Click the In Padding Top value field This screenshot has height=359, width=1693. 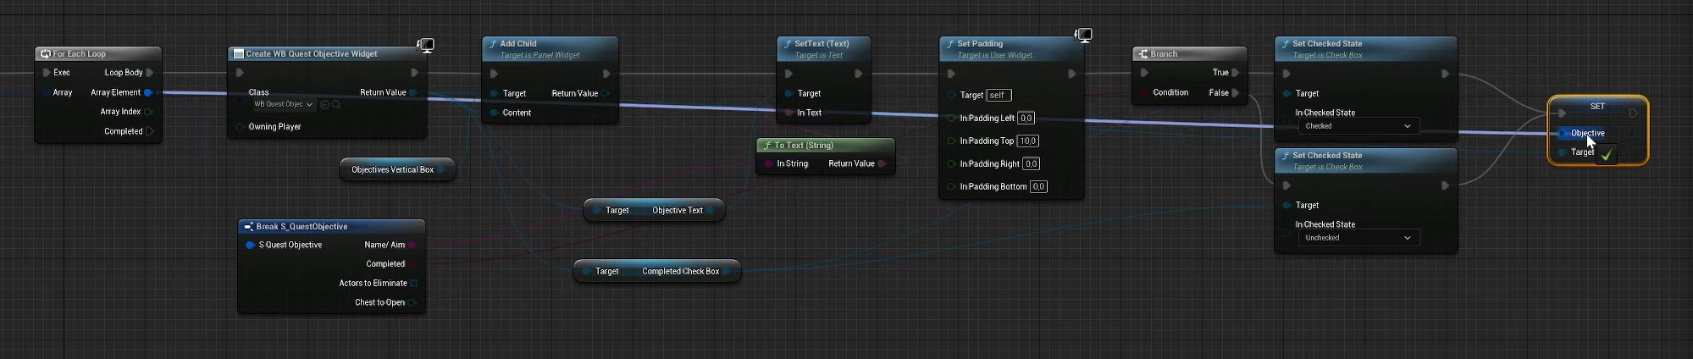coord(1027,141)
